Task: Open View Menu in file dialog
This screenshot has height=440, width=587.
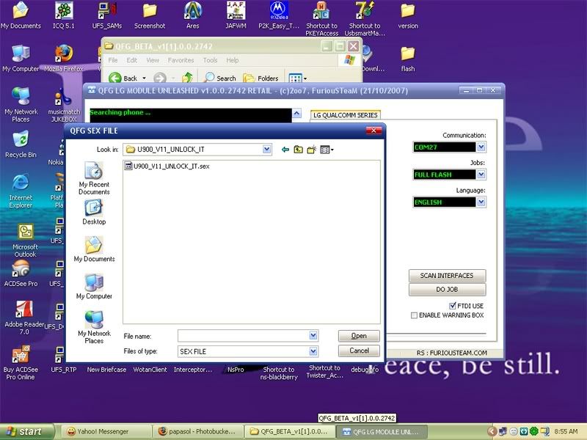Action: tap(327, 150)
